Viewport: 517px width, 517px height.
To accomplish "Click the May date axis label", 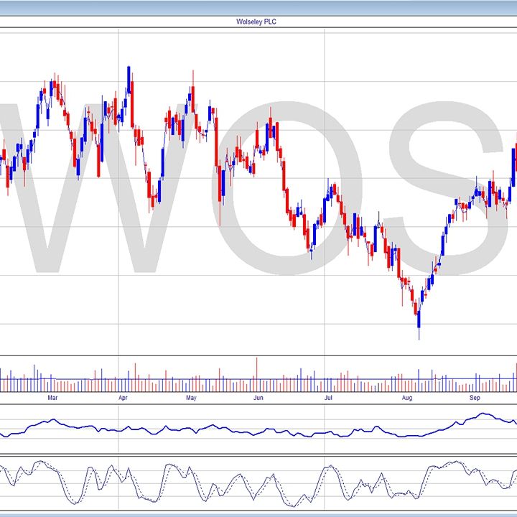I will pyautogui.click(x=191, y=397).
